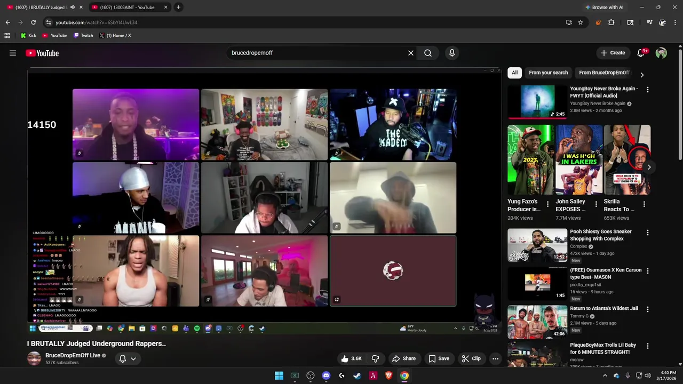Select the 'All' filter chip
This screenshot has height=384, width=683.
click(514, 73)
